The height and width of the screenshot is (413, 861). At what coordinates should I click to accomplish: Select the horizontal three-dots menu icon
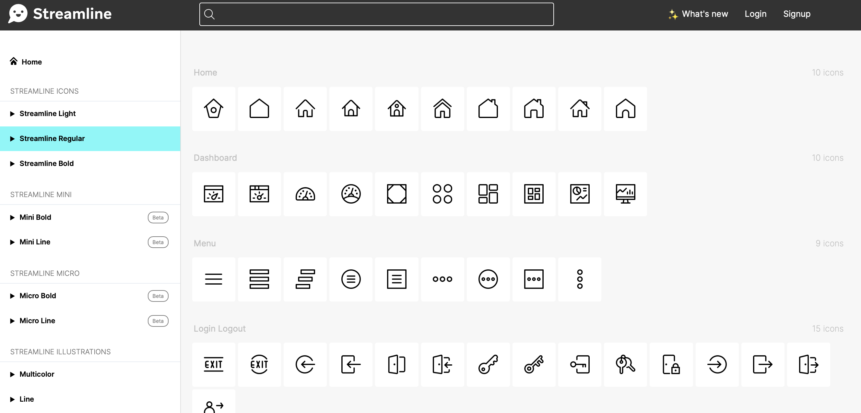(442, 279)
